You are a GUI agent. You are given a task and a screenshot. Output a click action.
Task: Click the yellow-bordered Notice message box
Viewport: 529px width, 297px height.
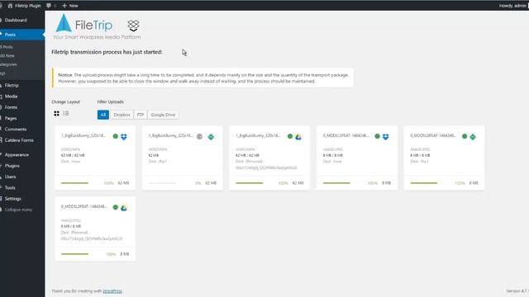coord(203,78)
